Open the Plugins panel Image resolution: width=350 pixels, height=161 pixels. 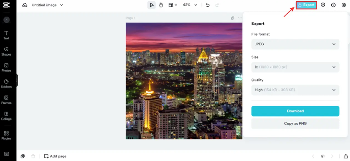[6, 135]
